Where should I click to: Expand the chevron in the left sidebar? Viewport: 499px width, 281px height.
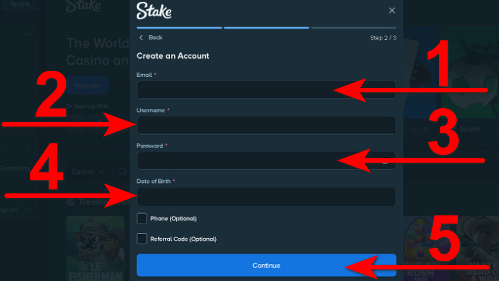pyautogui.click(x=28, y=34)
